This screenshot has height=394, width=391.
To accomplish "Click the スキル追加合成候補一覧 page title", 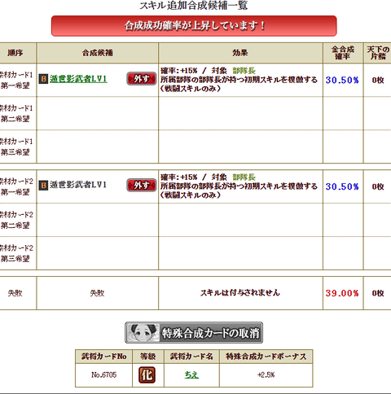I will [194, 6].
